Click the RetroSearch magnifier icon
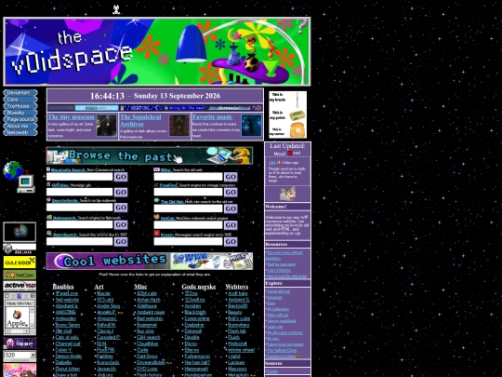502x377 pixels. [x=49, y=234]
